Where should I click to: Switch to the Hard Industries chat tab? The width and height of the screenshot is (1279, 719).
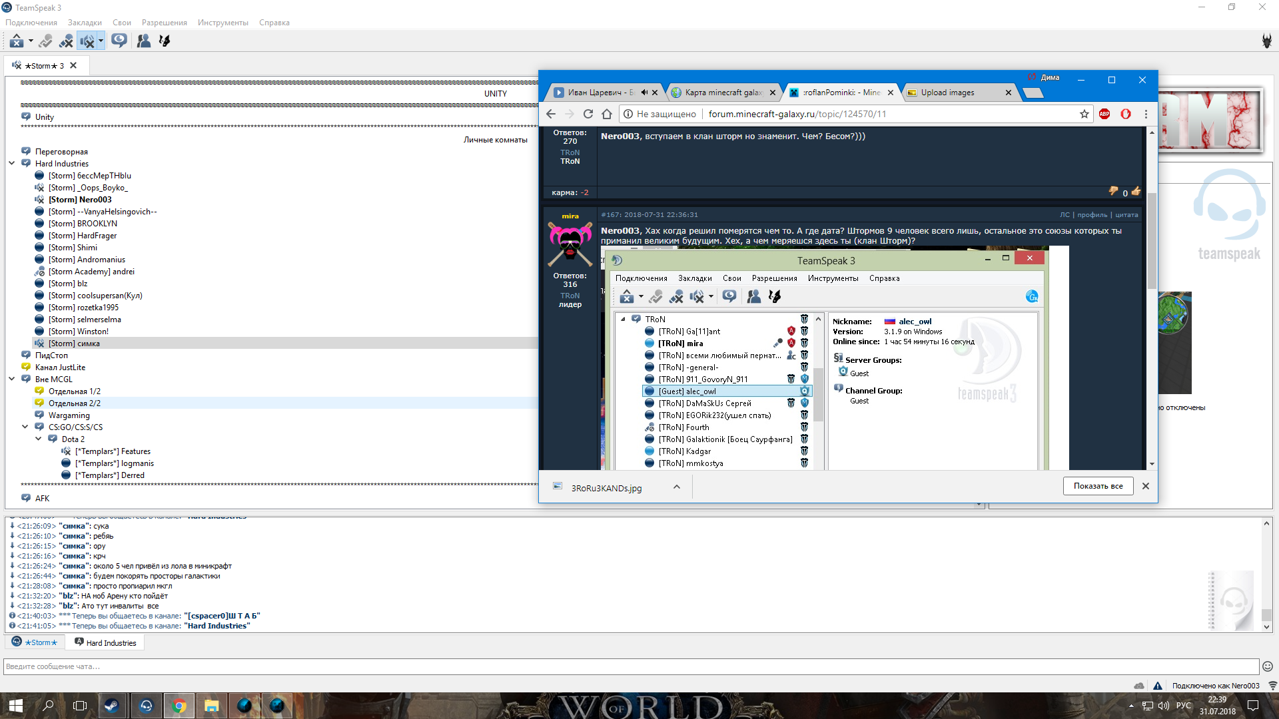105,642
